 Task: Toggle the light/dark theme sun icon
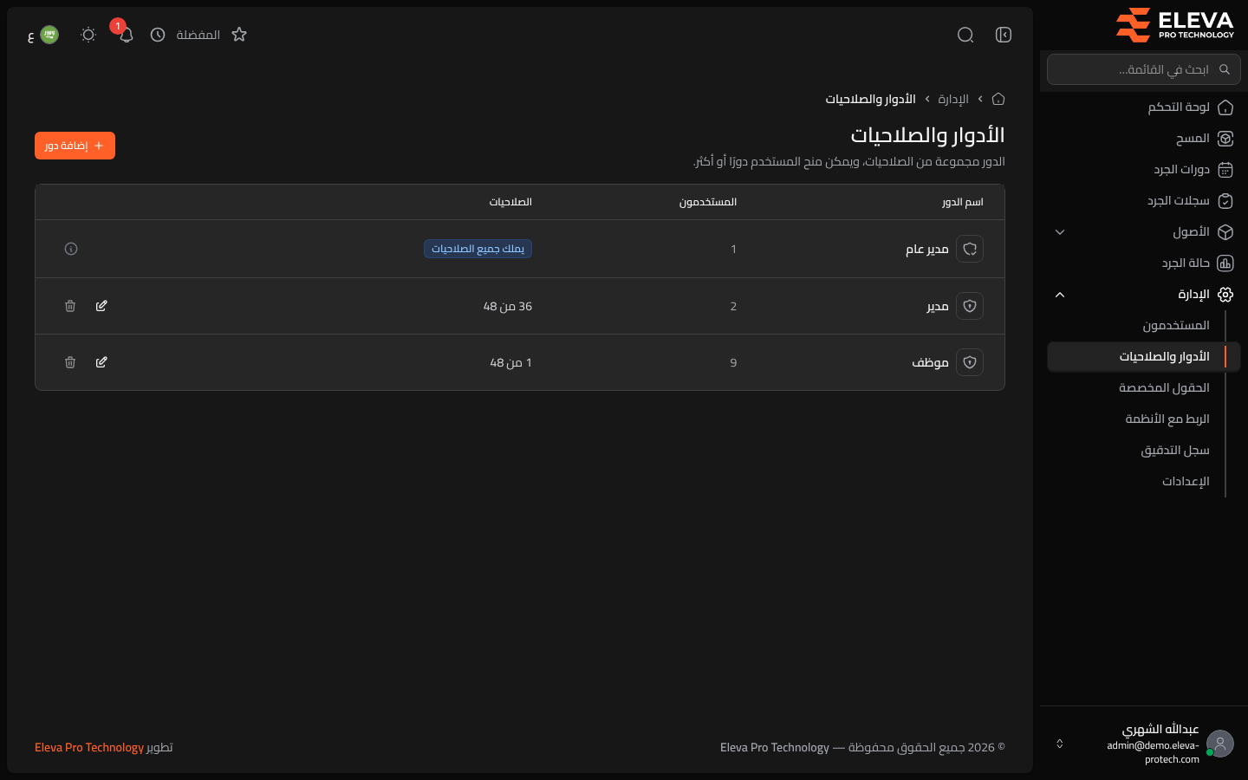(88, 35)
